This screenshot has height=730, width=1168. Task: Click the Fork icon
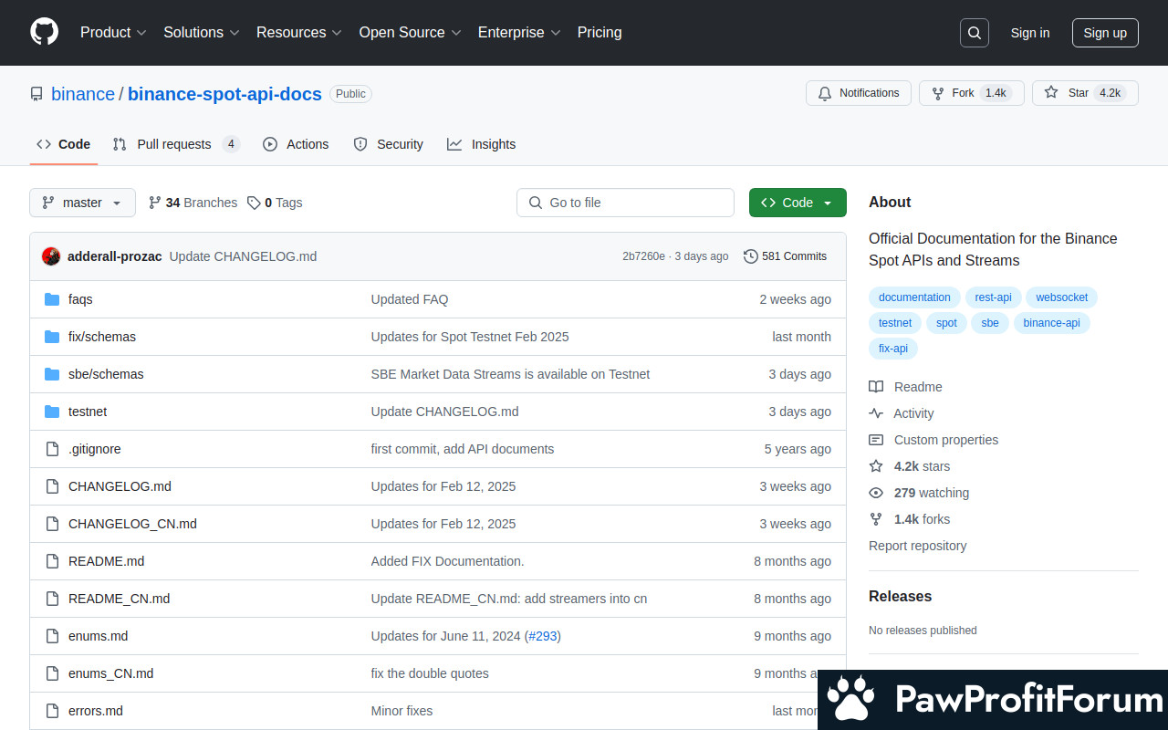[x=937, y=93]
